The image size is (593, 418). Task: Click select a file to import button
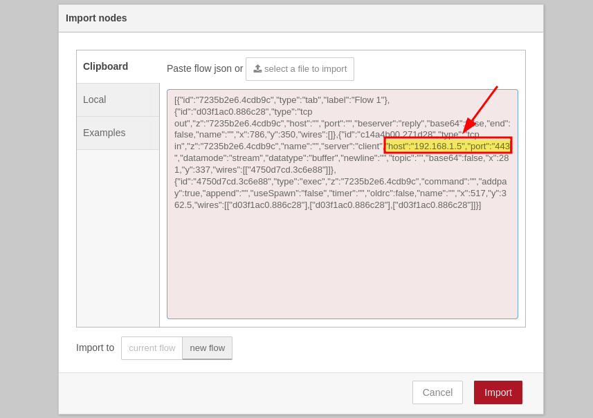[x=300, y=69]
